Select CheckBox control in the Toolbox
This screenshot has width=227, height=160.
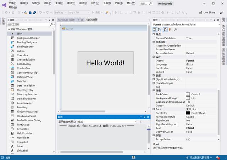tap(22, 55)
